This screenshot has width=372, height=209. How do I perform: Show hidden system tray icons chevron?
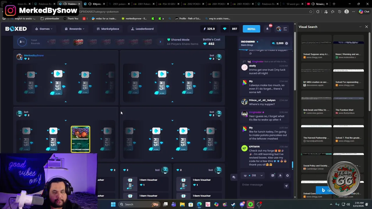click(x=331, y=204)
